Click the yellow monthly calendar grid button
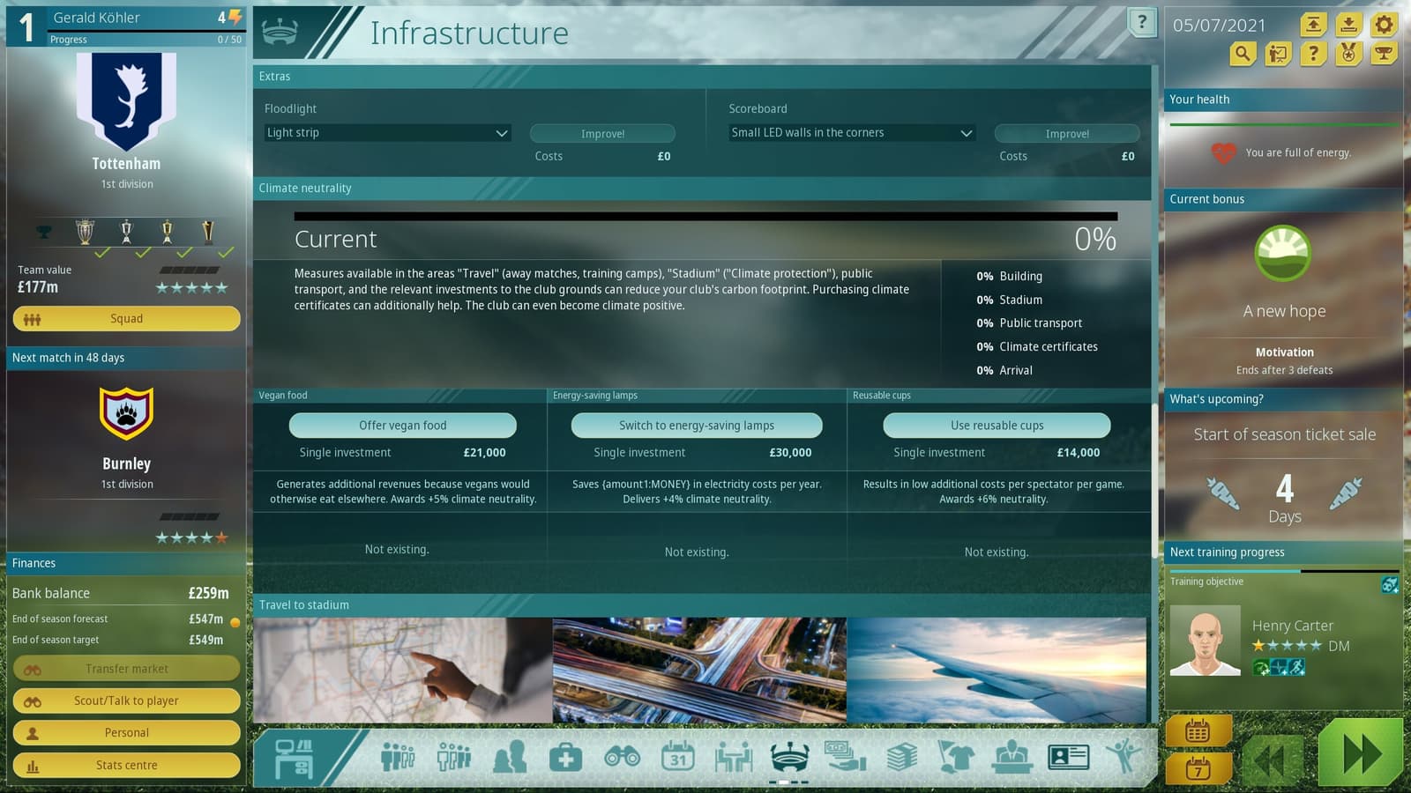Screen dimensions: 1411x793 [x=1198, y=730]
